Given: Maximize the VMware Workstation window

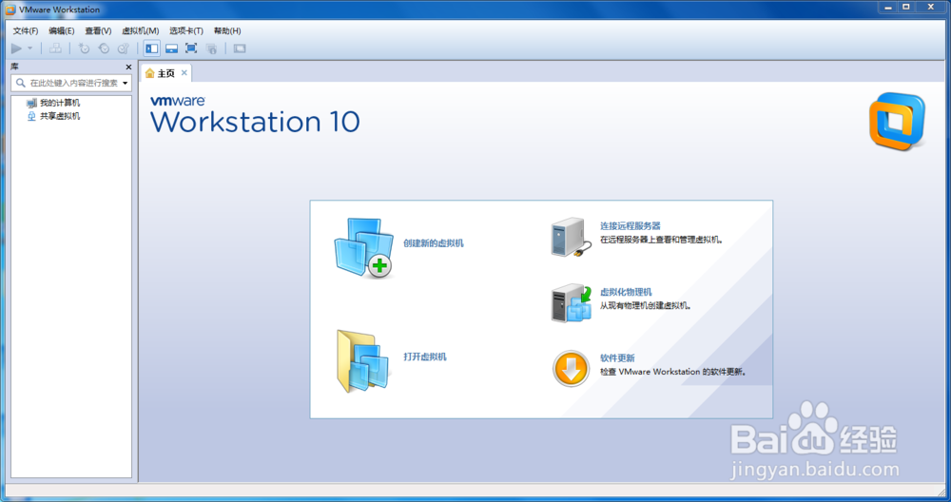Looking at the screenshot, I should [x=906, y=8].
